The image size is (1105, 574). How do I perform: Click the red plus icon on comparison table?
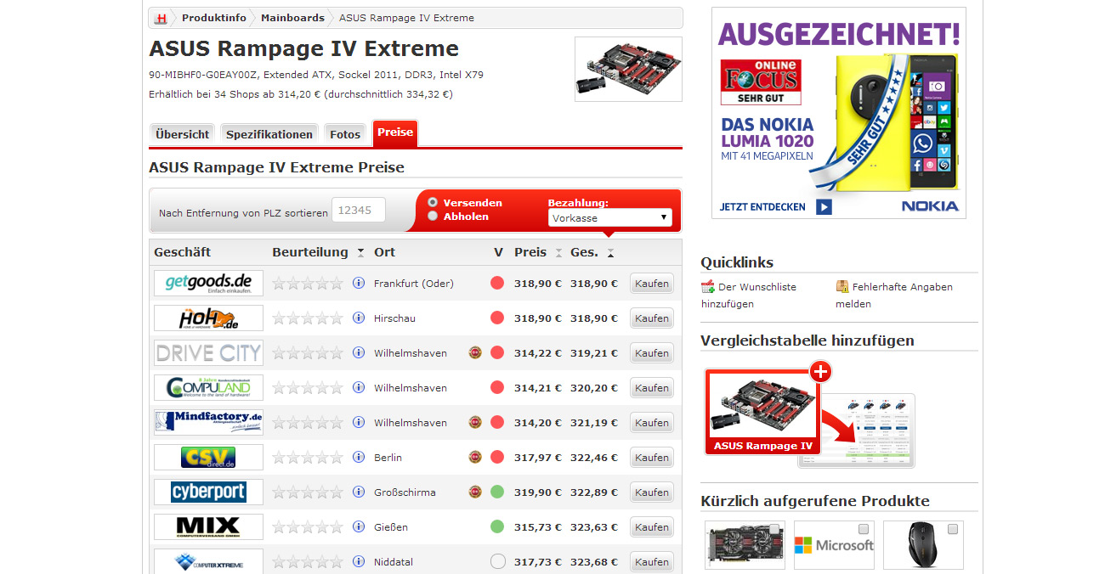point(820,371)
